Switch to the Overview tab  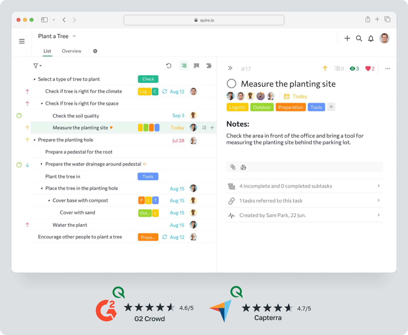(x=71, y=51)
